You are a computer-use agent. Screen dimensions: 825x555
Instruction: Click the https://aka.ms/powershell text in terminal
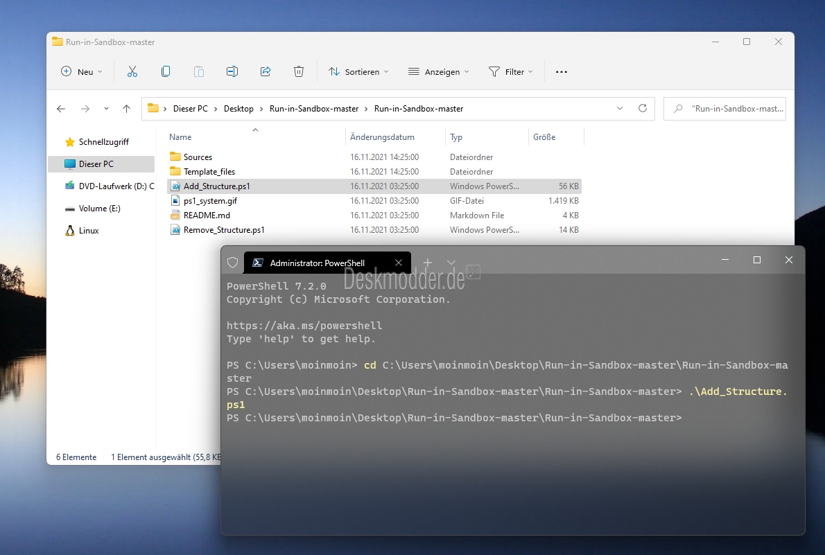[304, 326]
